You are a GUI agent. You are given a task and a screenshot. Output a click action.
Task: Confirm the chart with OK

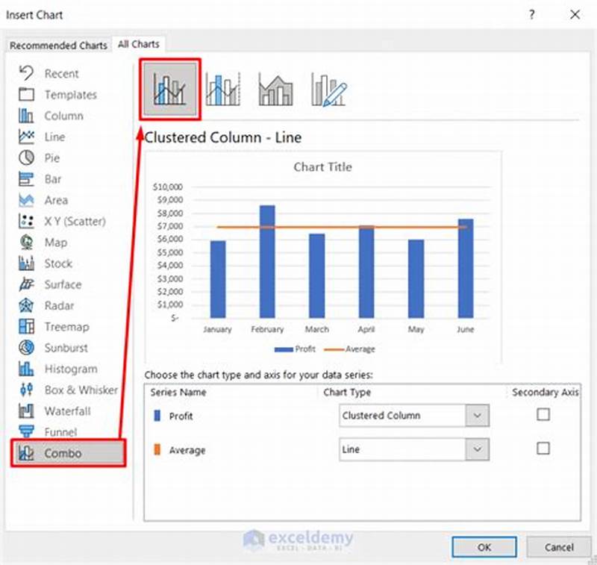[484, 547]
